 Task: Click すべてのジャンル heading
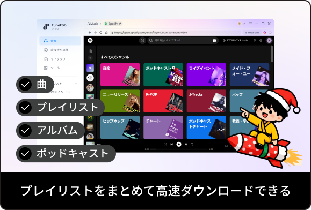pos(115,57)
